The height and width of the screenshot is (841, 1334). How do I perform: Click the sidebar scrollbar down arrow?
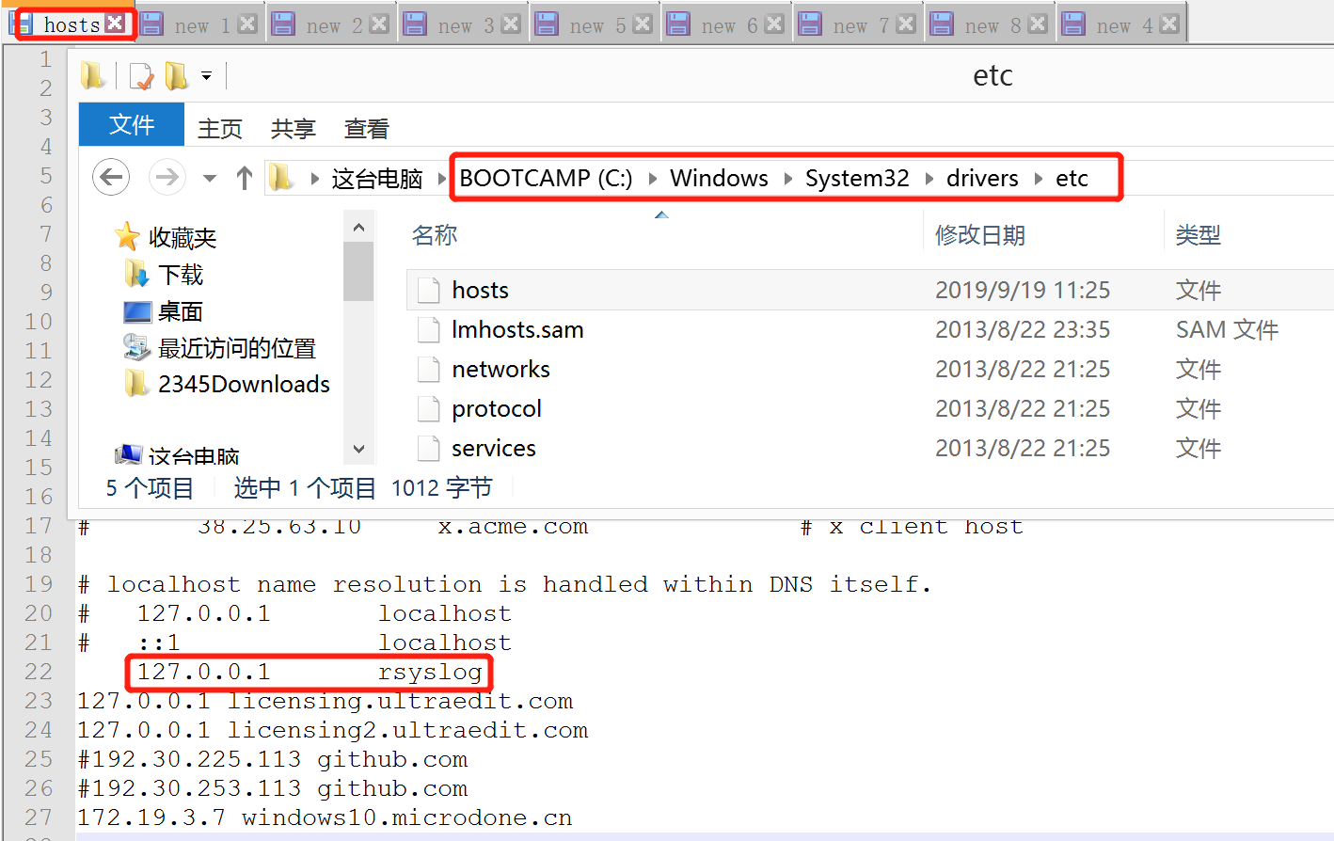358,450
